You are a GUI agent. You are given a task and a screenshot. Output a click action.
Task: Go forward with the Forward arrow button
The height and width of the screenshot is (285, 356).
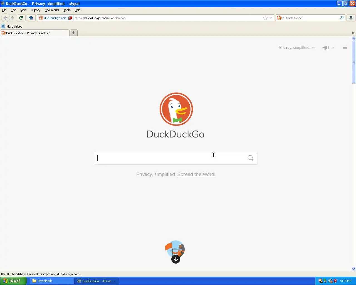13,18
